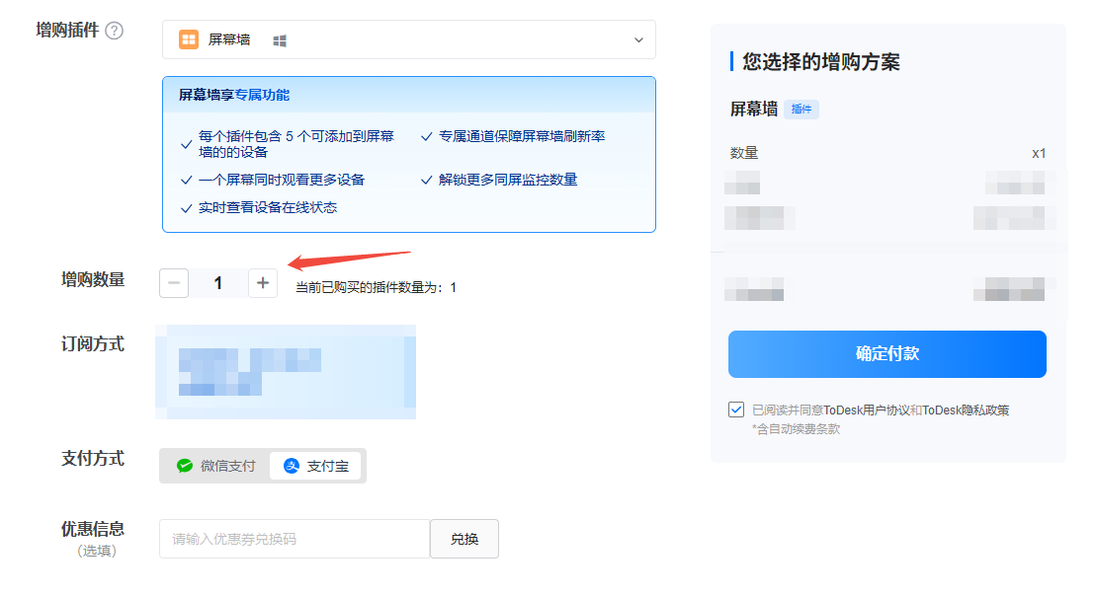Click the help icon beside 增购插件
The height and width of the screenshot is (597, 1098).
(x=115, y=31)
